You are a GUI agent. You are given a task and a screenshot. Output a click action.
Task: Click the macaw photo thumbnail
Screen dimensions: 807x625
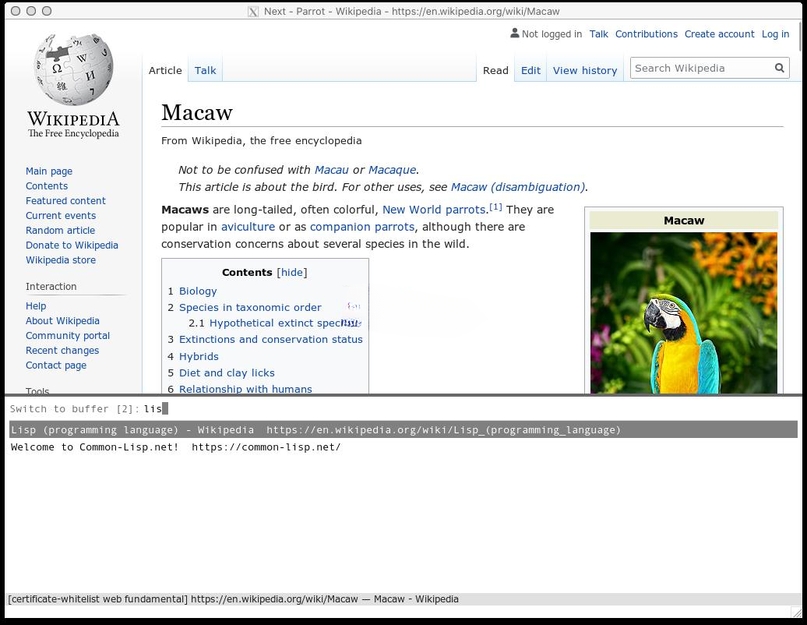(683, 312)
